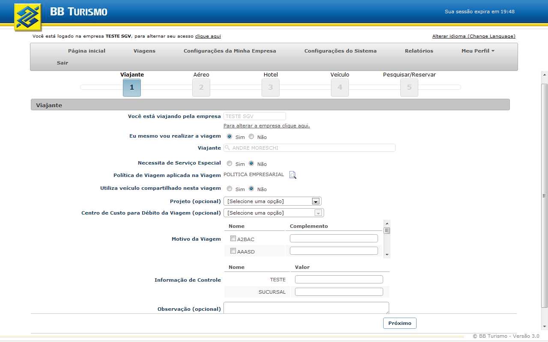Check the AAASD travel reason checkbox
This screenshot has height=342, width=548.
click(x=233, y=251)
